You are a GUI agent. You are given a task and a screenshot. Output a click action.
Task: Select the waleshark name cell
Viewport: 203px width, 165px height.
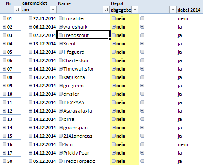click(x=75, y=27)
